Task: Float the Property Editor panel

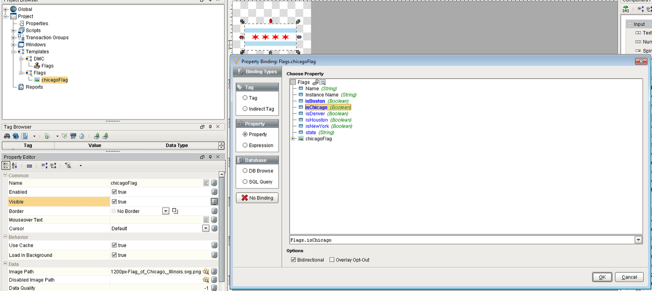Action: [x=202, y=157]
